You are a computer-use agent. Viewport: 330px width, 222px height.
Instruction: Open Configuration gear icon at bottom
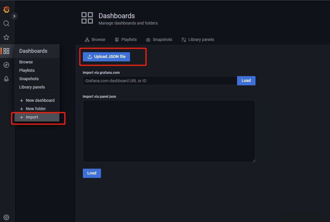click(x=6, y=217)
